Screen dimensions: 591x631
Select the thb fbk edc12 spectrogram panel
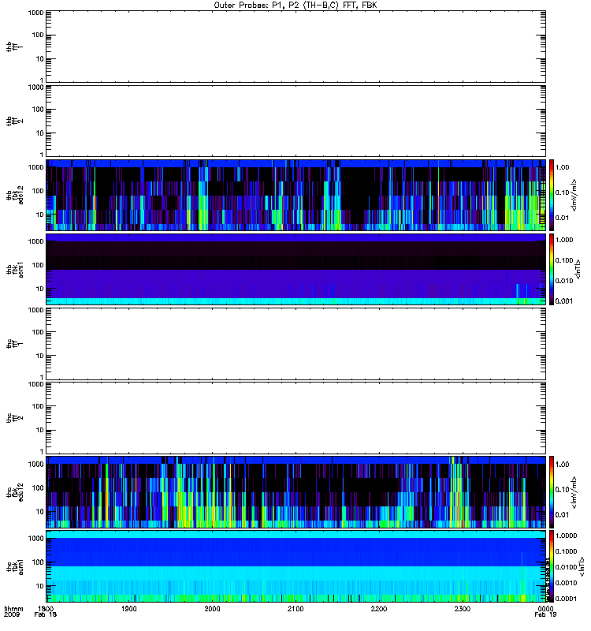pos(296,195)
